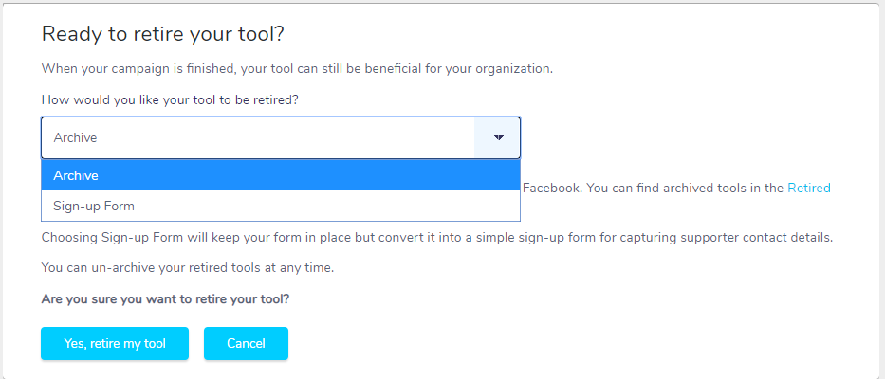Screen dimensions: 885x379
Task: Select the highlighted Archive option
Action: click(x=281, y=175)
